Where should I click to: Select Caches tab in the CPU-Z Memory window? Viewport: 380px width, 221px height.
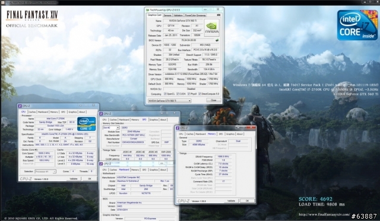click(x=190, y=134)
